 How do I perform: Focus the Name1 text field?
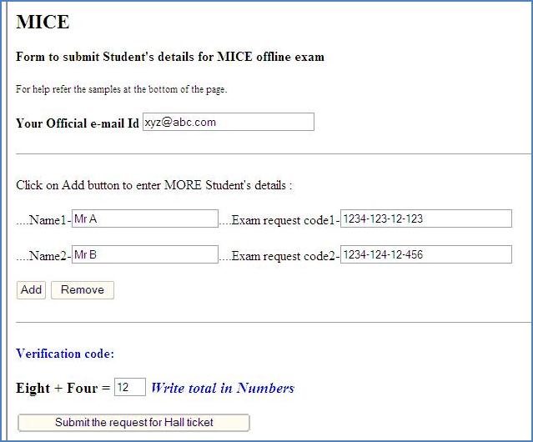click(x=145, y=218)
